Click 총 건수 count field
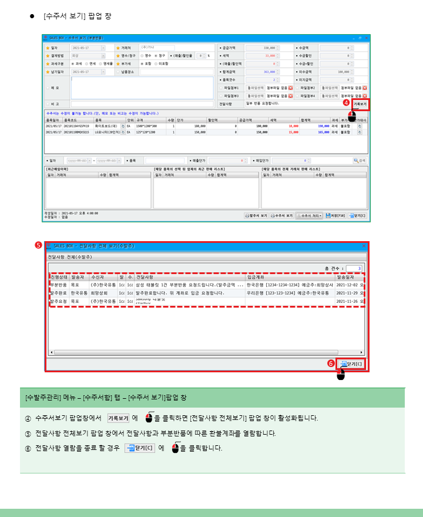 pos(354,269)
